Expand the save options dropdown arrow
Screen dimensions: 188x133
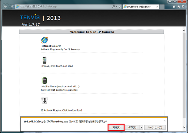[141, 127]
